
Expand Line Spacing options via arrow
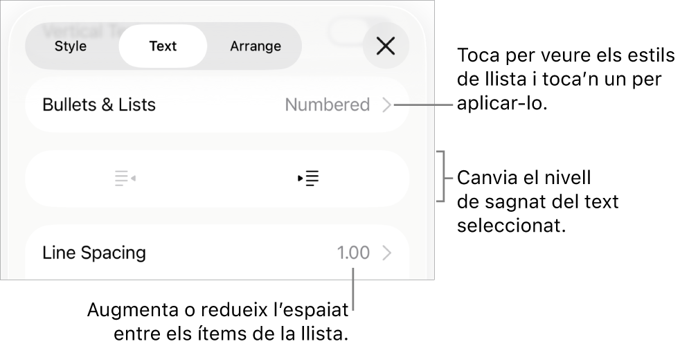[387, 253]
